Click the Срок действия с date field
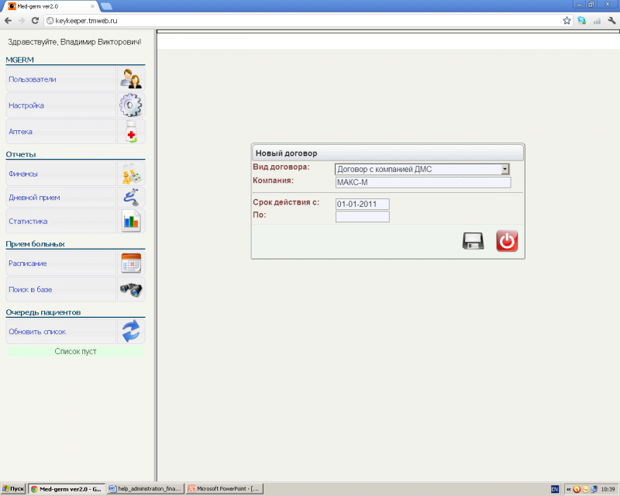The width and height of the screenshot is (620, 496). (362, 204)
